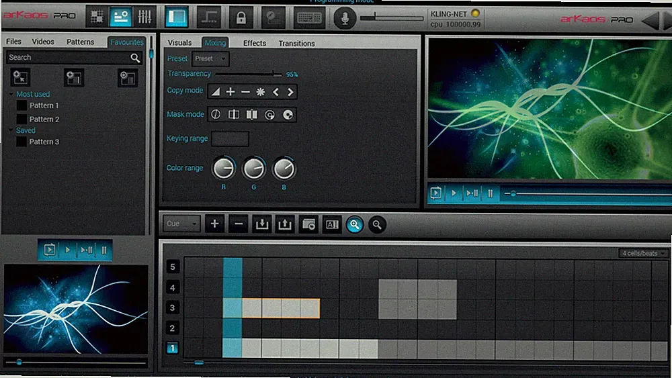Click the remove (−) cue button
This screenshot has height=378, width=672.
tap(239, 224)
